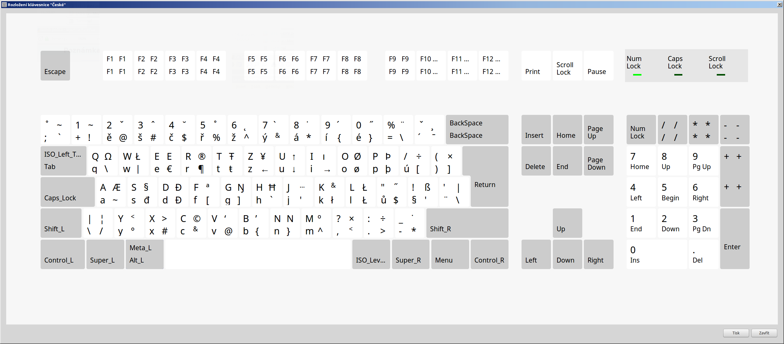Click the Caps Lock indicator light
This screenshot has height=344, width=784.
[x=678, y=75]
